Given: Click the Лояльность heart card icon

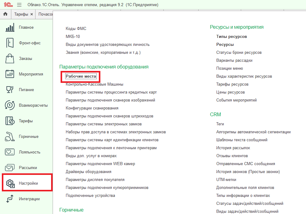Looking at the screenshot, I should (x=10, y=152).
